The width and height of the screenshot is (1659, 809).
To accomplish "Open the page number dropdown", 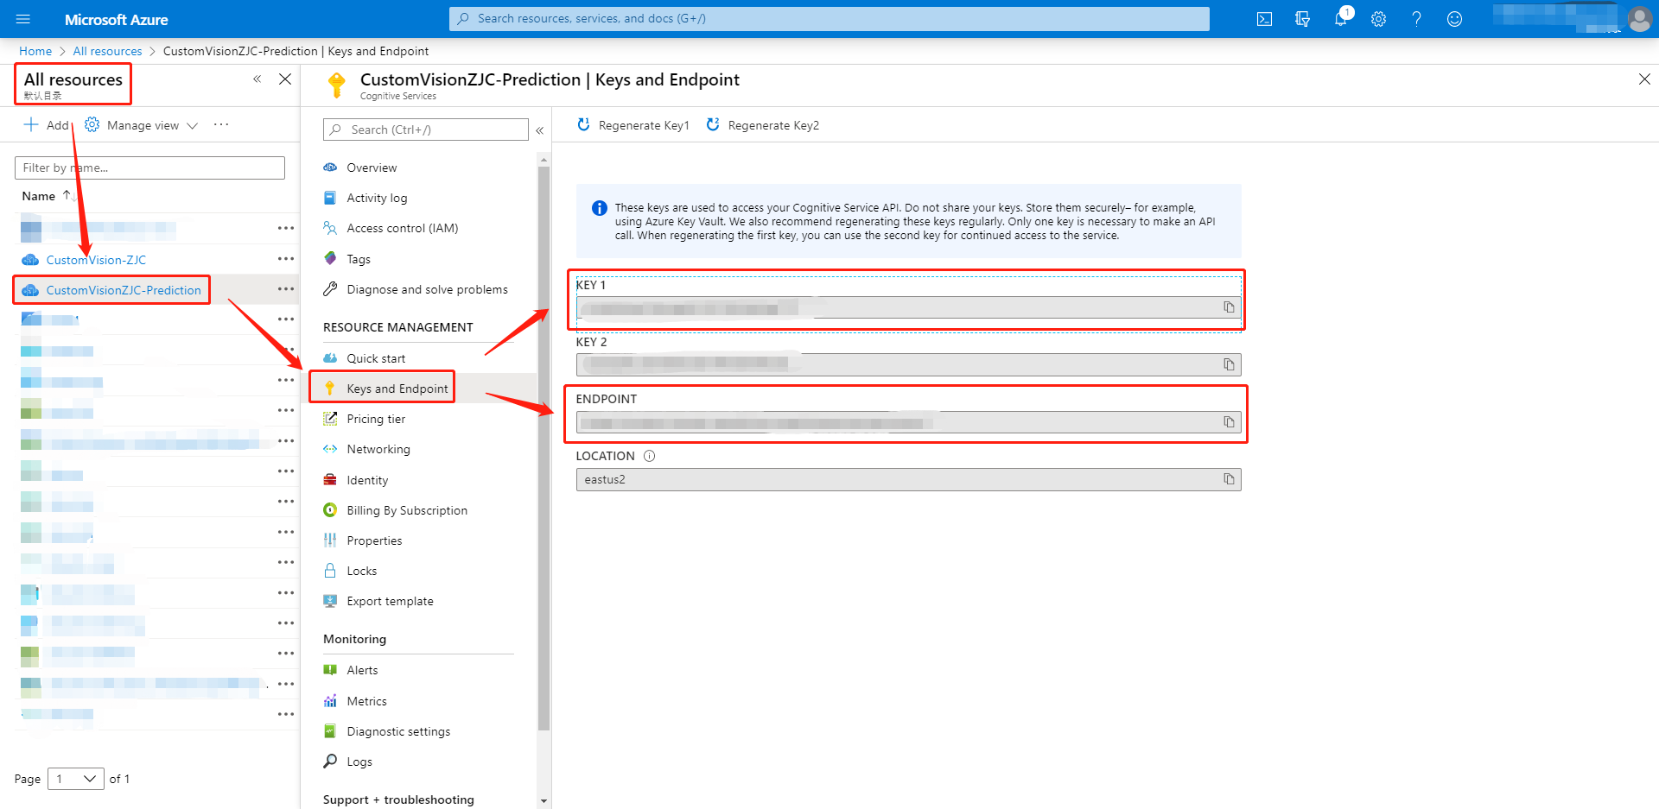I will [75, 779].
